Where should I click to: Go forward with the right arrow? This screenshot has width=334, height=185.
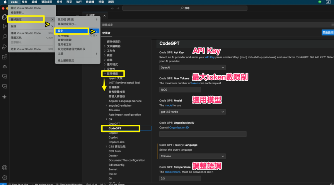(x=118, y=8)
